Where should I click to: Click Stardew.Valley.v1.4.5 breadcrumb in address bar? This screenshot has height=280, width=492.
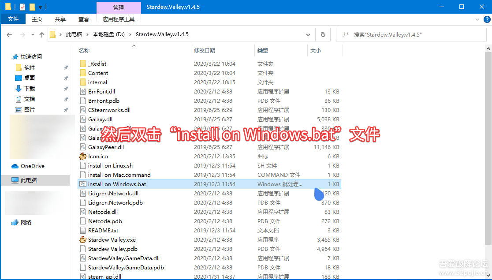point(162,34)
